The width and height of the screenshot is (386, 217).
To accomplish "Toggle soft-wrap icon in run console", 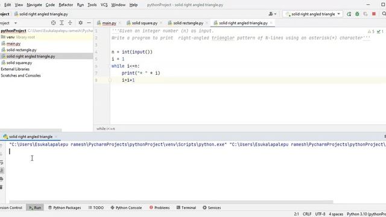I will click(x=2, y=162).
